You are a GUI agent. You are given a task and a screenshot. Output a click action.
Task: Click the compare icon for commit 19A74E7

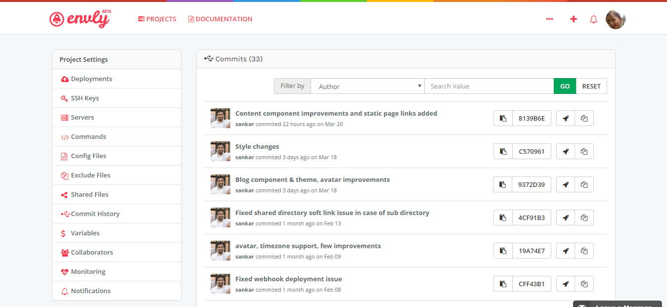click(x=584, y=251)
